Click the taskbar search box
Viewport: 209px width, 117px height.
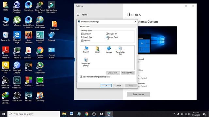34,114
